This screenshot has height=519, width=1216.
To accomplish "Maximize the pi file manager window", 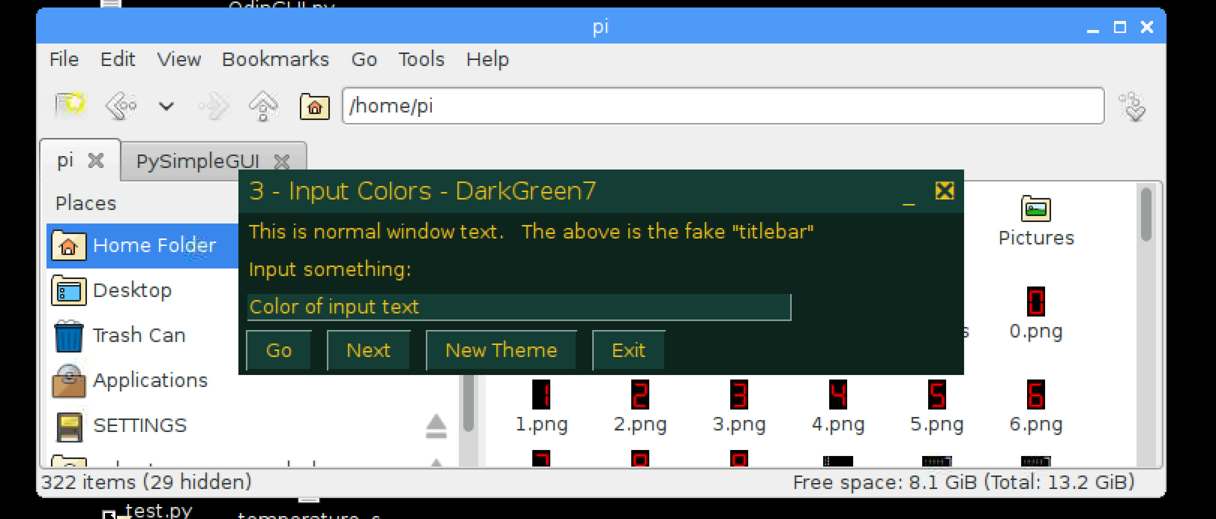I will 1120,27.
